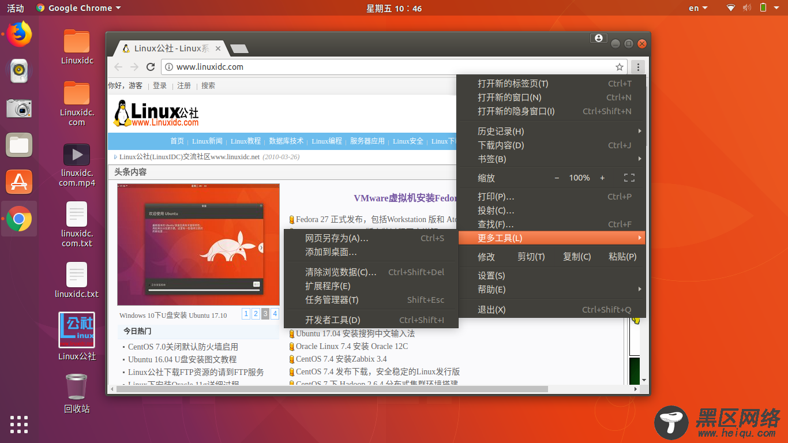Viewport: 788px width, 443px height.
Task: Select 网页另存为(A)… in submenu
Action: (371, 238)
